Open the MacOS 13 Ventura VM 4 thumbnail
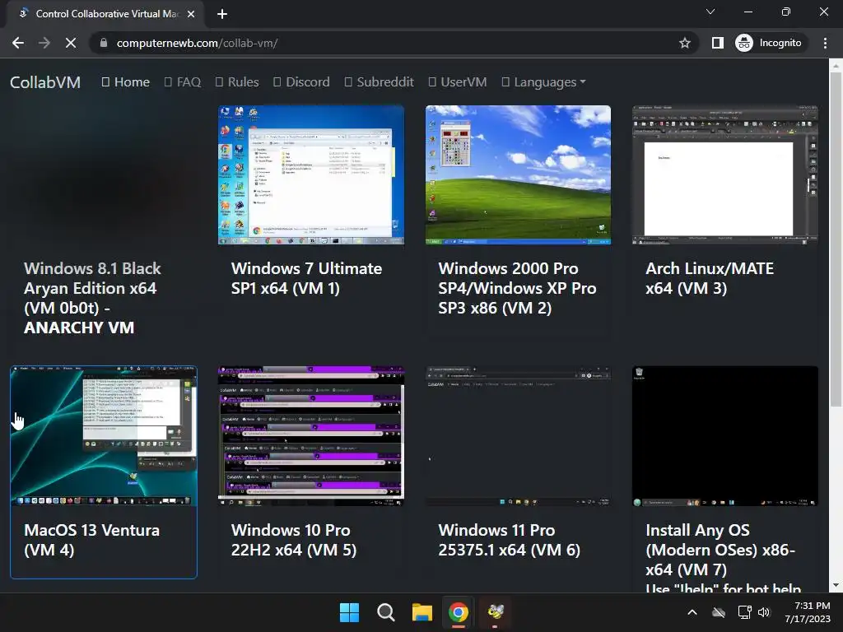 click(104, 436)
